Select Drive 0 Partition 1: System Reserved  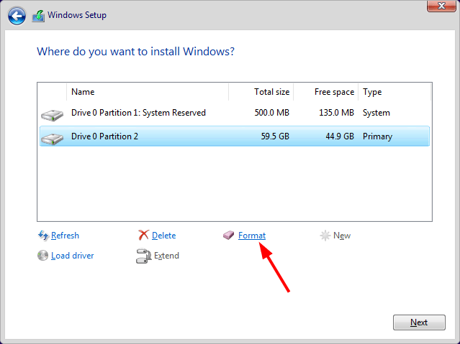tap(138, 113)
